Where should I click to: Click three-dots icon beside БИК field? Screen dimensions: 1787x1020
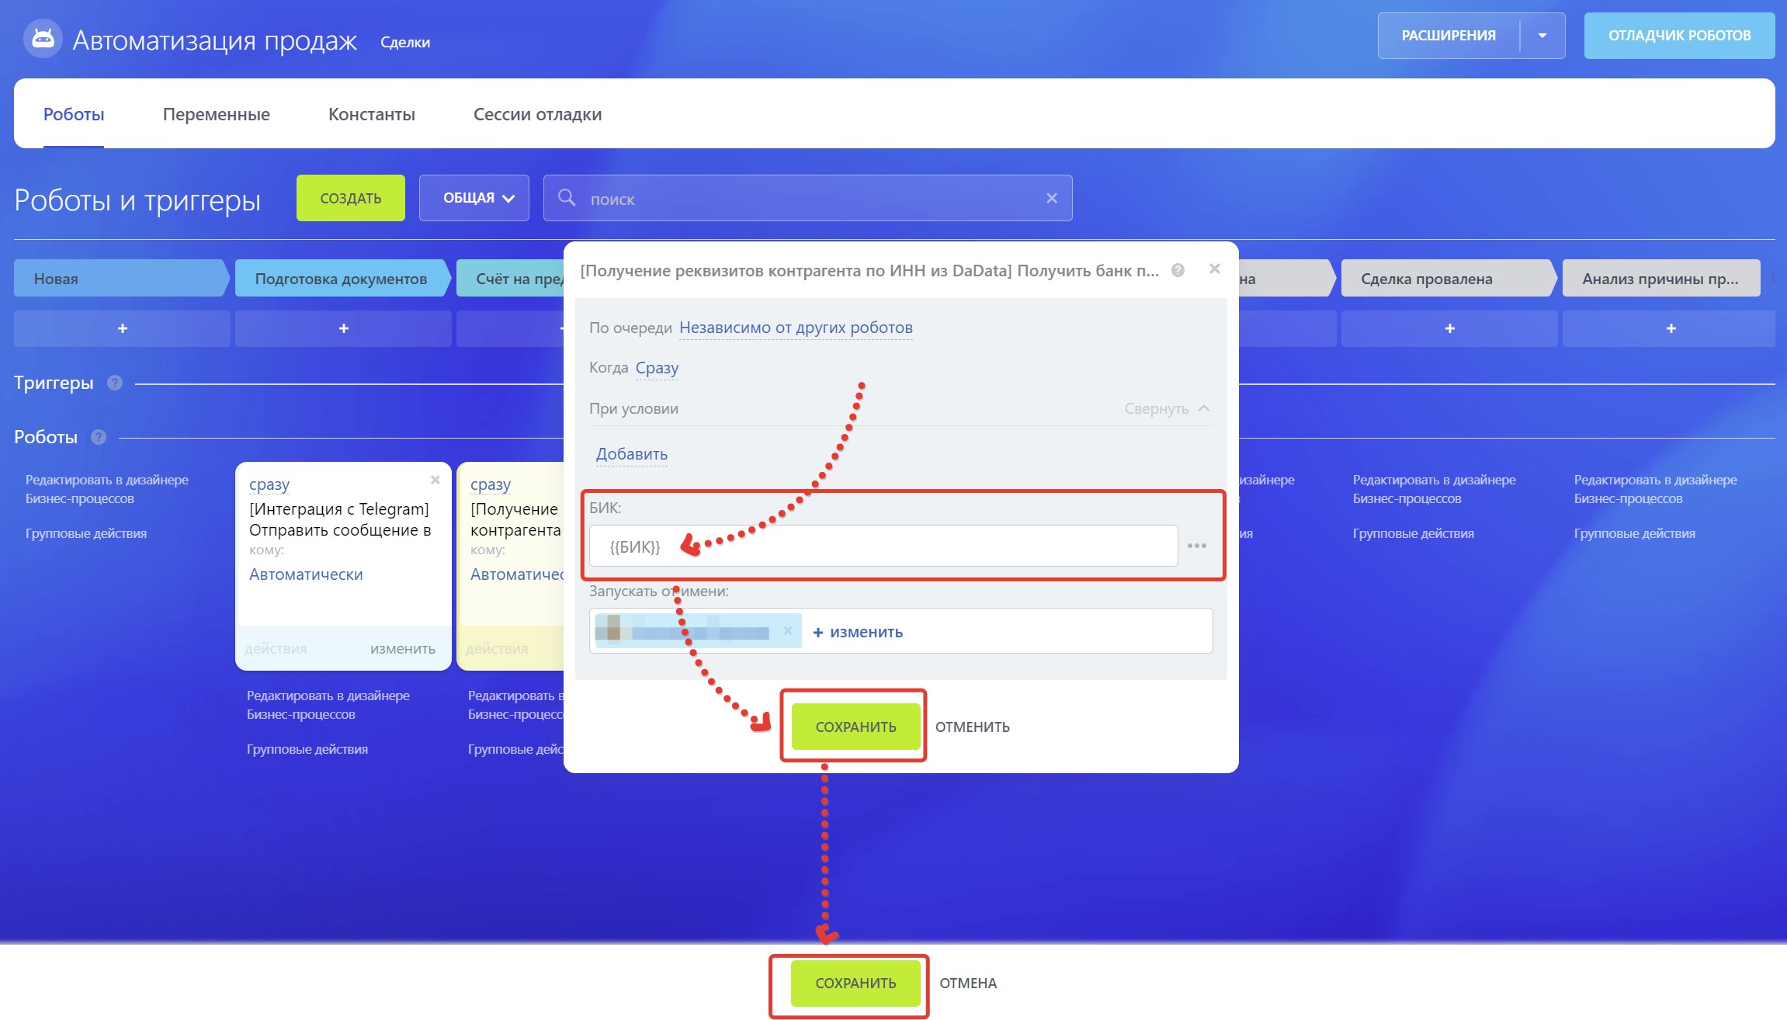[1197, 546]
